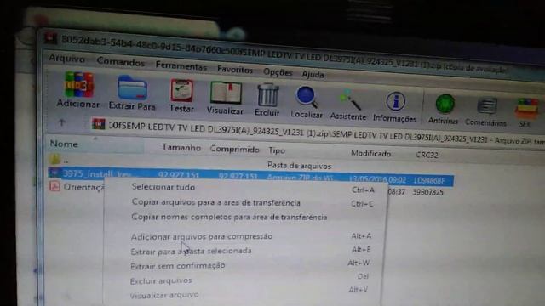
Task: Open the Favoritos menu
Action: point(235,70)
